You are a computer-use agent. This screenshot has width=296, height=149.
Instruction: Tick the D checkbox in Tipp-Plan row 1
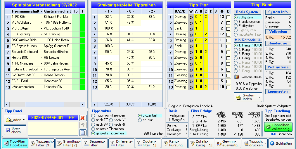[x=228, y=17]
